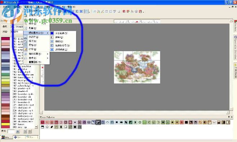Screen dimensions: 237x142
Task: Click the yellow lemon color swatch
Action: pyautogui.click(x=6, y=124)
